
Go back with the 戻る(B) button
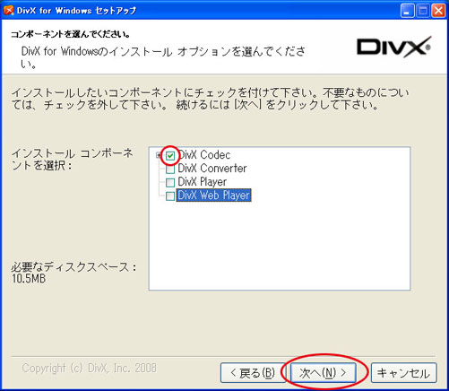253,373
